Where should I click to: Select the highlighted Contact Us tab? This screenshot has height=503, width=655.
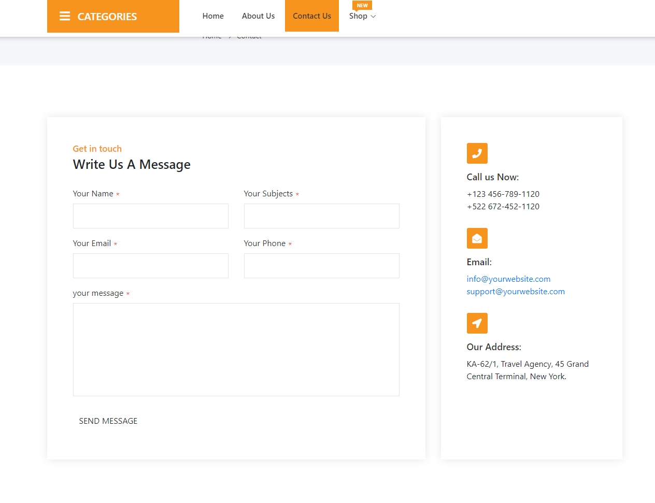(x=311, y=16)
